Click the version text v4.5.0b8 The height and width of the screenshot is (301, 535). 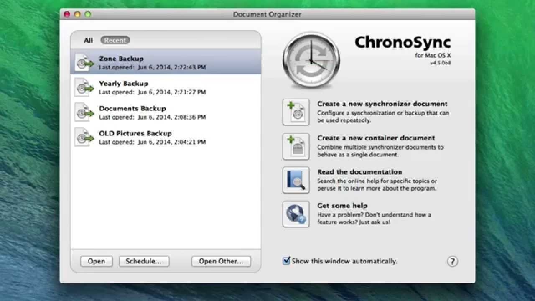[441, 64]
